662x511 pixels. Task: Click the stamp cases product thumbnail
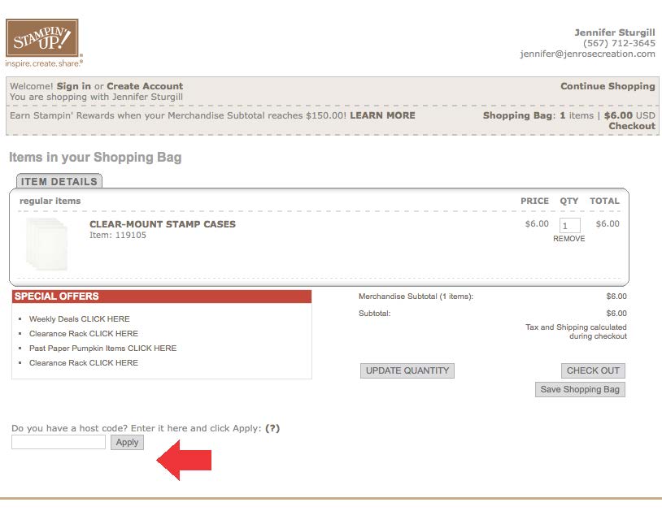[x=46, y=244]
